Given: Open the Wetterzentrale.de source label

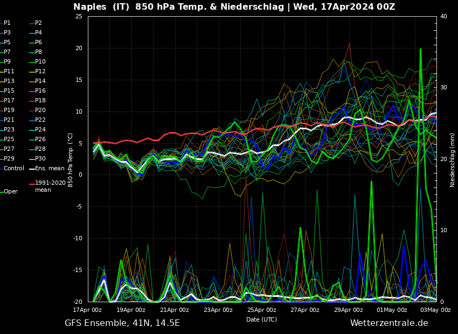Looking at the screenshot, I should (389, 323).
